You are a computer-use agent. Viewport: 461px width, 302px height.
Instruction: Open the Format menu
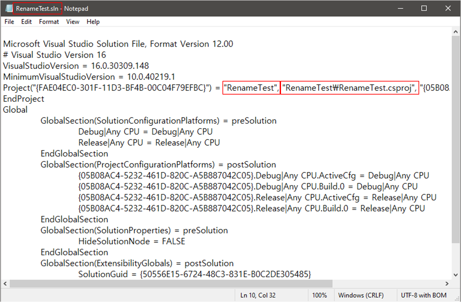pos(49,22)
